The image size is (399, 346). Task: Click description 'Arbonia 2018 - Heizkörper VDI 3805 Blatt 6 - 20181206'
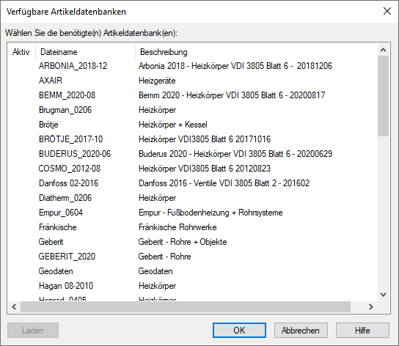(x=235, y=66)
